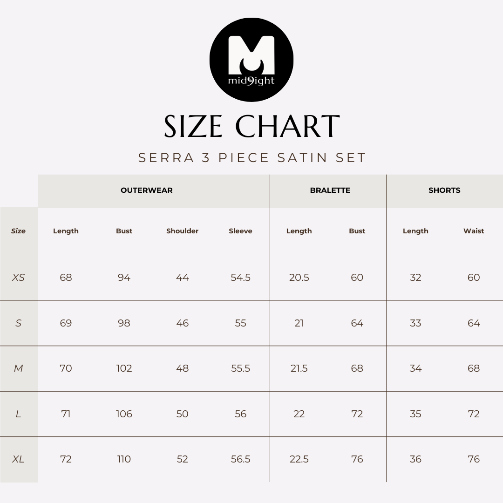The width and height of the screenshot is (503, 503).
Task: Click the mid9ight brand logo
Action: coord(251,60)
